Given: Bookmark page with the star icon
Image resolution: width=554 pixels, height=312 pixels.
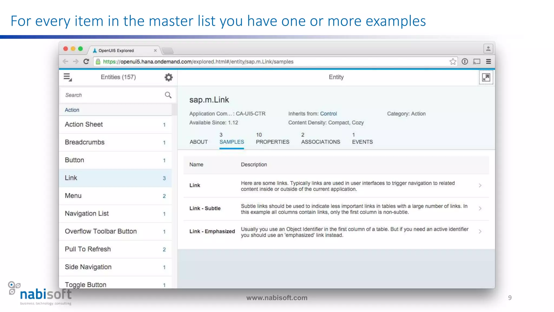Looking at the screenshot, I should [x=453, y=61].
